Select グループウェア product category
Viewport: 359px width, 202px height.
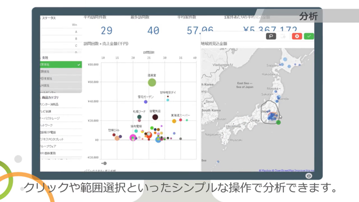point(61,146)
